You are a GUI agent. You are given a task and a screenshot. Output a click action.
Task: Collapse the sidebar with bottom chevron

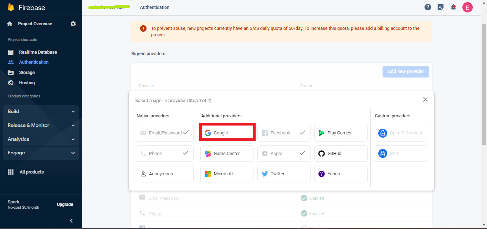pos(71,221)
